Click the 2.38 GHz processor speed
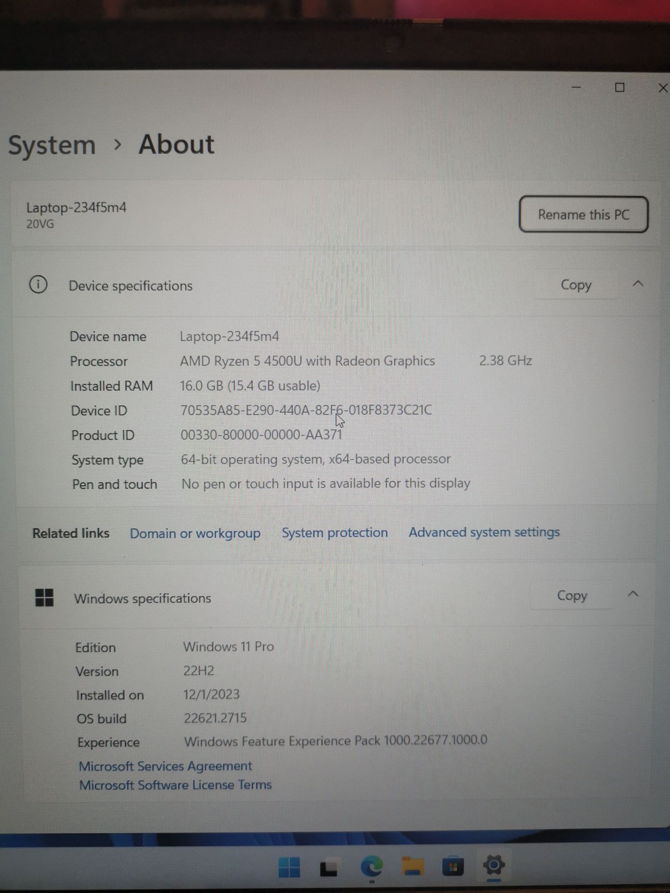The height and width of the screenshot is (893, 670). (x=505, y=360)
